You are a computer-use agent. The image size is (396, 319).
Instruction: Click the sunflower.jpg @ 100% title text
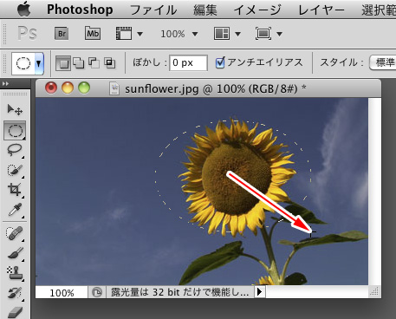pyautogui.click(x=216, y=88)
